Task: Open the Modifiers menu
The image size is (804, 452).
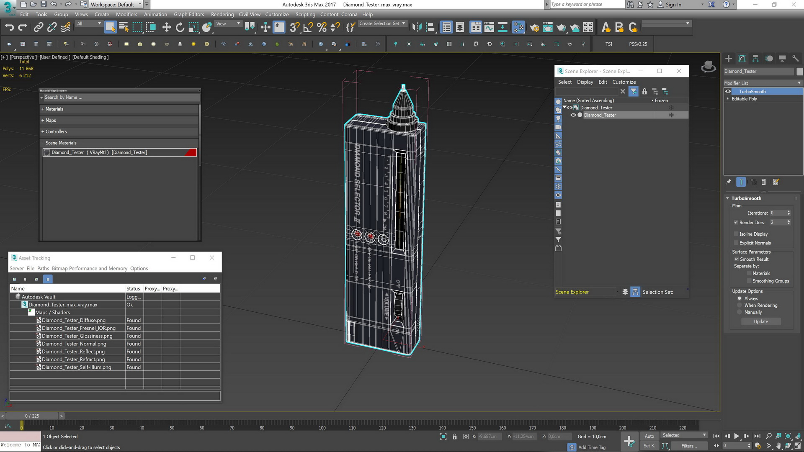Action: click(126, 14)
